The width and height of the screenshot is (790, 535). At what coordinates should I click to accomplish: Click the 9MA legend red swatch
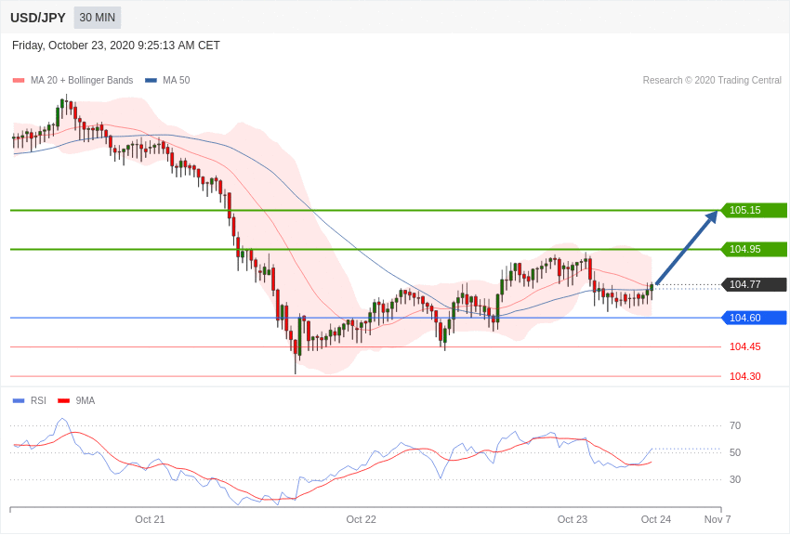tap(64, 400)
